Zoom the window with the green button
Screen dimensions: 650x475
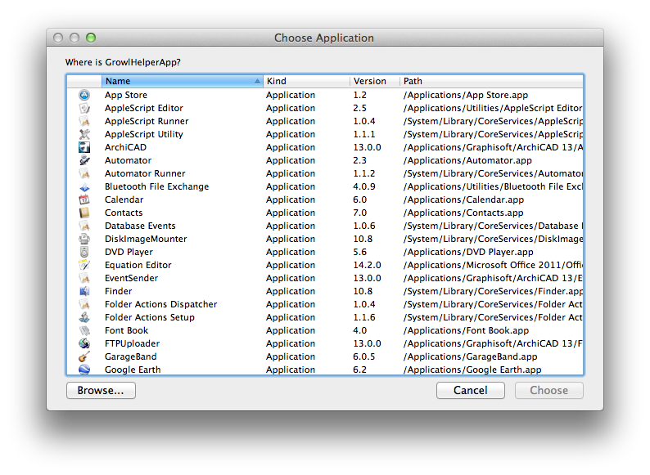coord(91,38)
